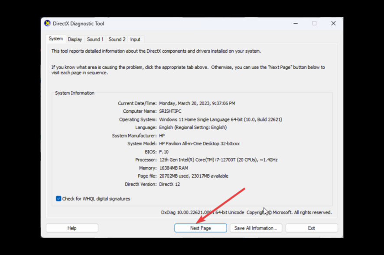The width and height of the screenshot is (384, 255).
Task: Open the Input tab
Action: tap(135, 39)
